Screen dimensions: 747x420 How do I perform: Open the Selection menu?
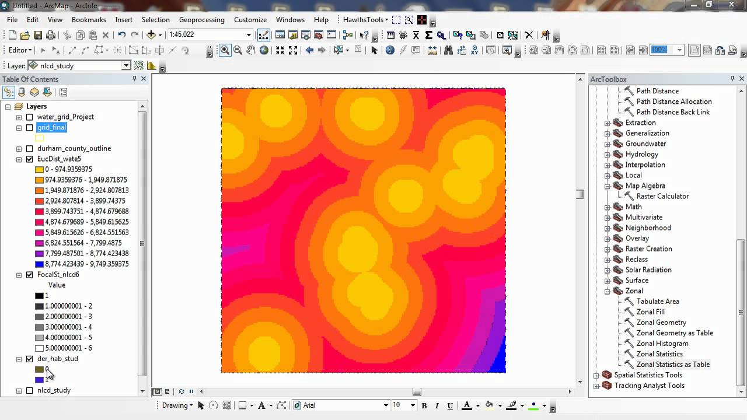click(156, 20)
